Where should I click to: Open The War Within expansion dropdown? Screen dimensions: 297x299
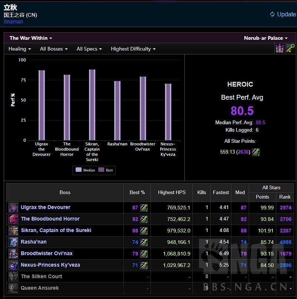pos(31,38)
